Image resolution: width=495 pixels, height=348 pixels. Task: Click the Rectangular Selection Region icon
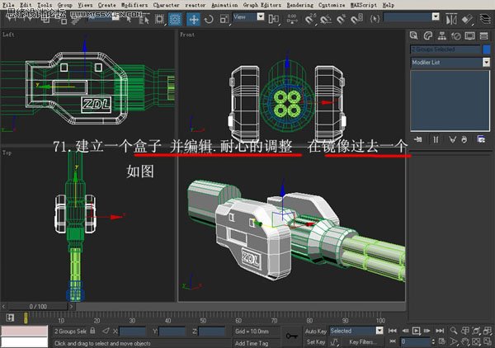[x=160, y=19]
